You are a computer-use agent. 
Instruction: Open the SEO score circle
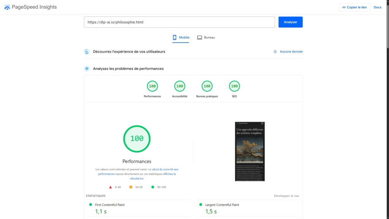234,86
